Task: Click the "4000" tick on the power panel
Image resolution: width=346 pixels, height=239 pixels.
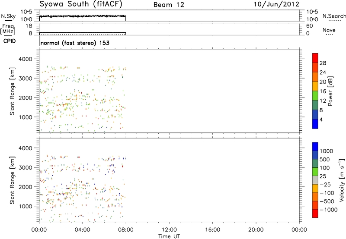Action: click(26, 59)
